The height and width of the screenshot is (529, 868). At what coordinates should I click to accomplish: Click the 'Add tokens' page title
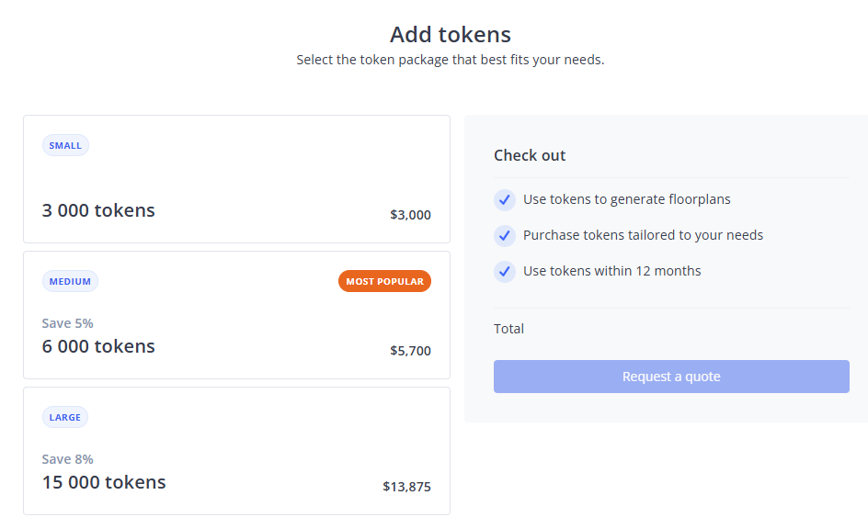point(450,35)
